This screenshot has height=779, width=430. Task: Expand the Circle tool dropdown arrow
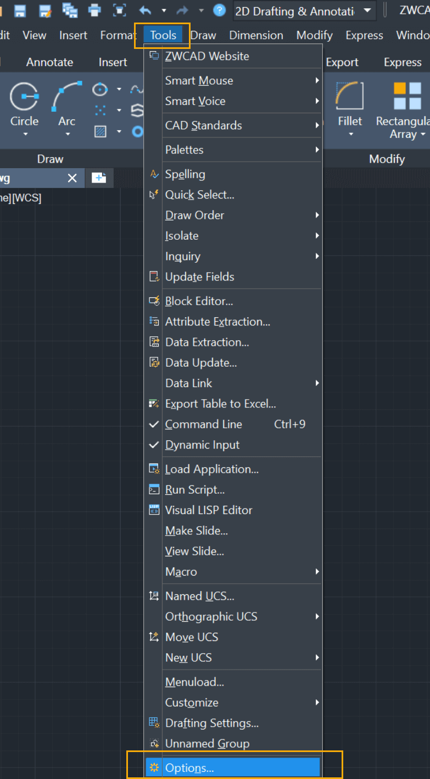pyautogui.click(x=25, y=134)
